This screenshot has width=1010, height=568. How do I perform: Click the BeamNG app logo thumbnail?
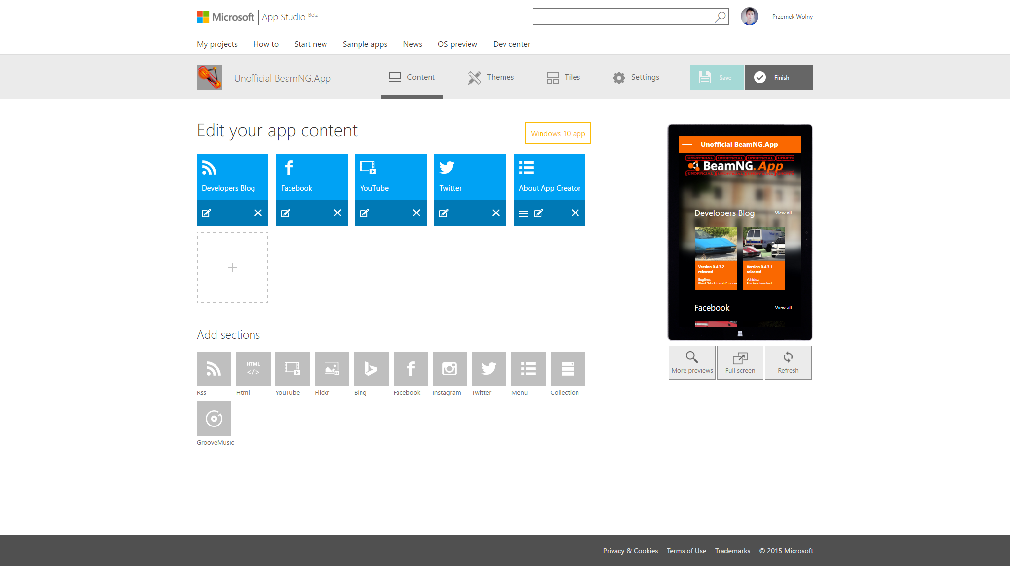210,77
